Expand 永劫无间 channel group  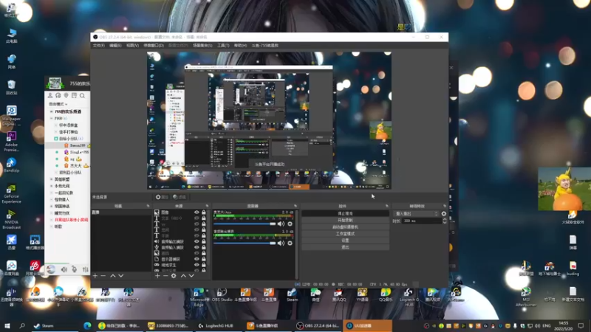52,186
